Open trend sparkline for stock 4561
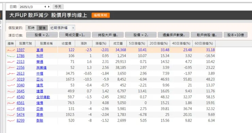Viewport: 252px width, 133px height. pos(11,103)
